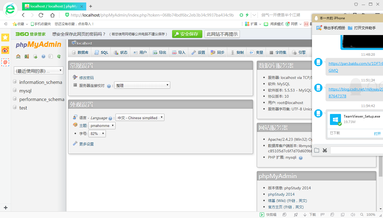Click the folder icon in chat input bar
The height and width of the screenshot is (218, 383).
coord(317,150)
